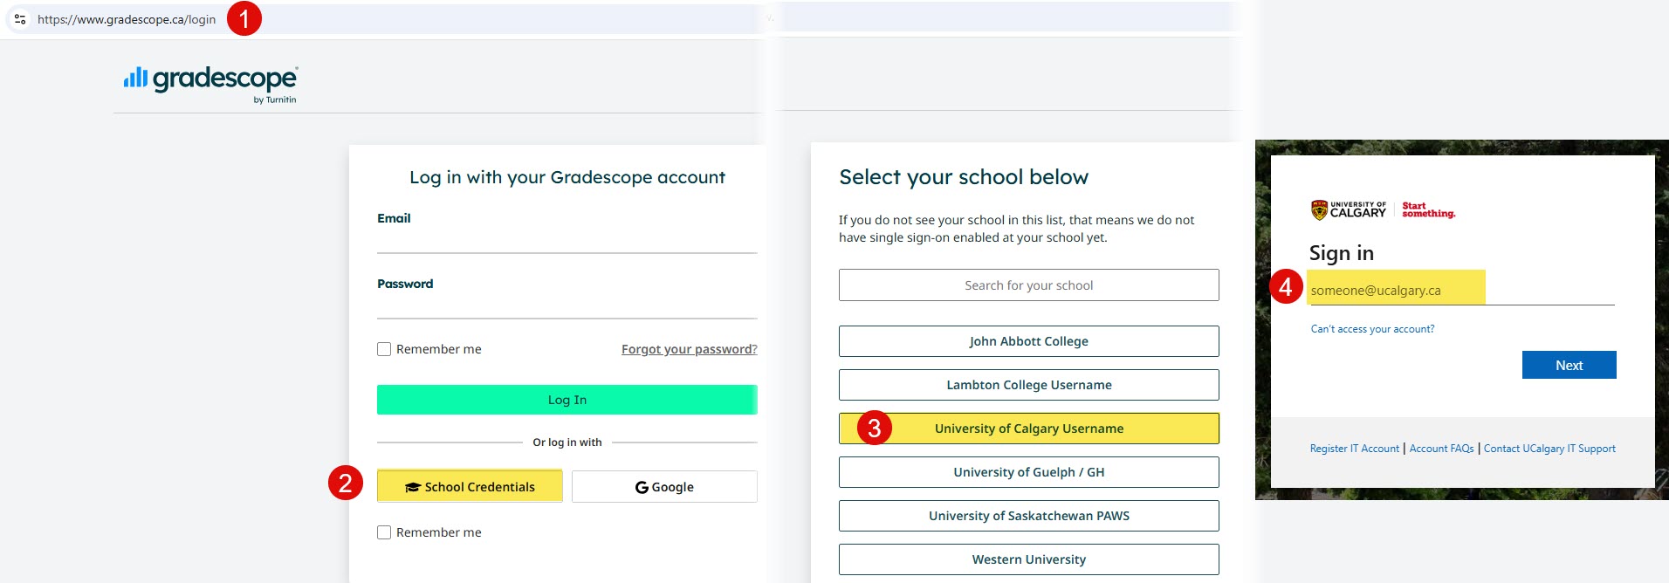The image size is (1669, 583).
Task: Click the Gradescope logo
Action: (x=210, y=82)
